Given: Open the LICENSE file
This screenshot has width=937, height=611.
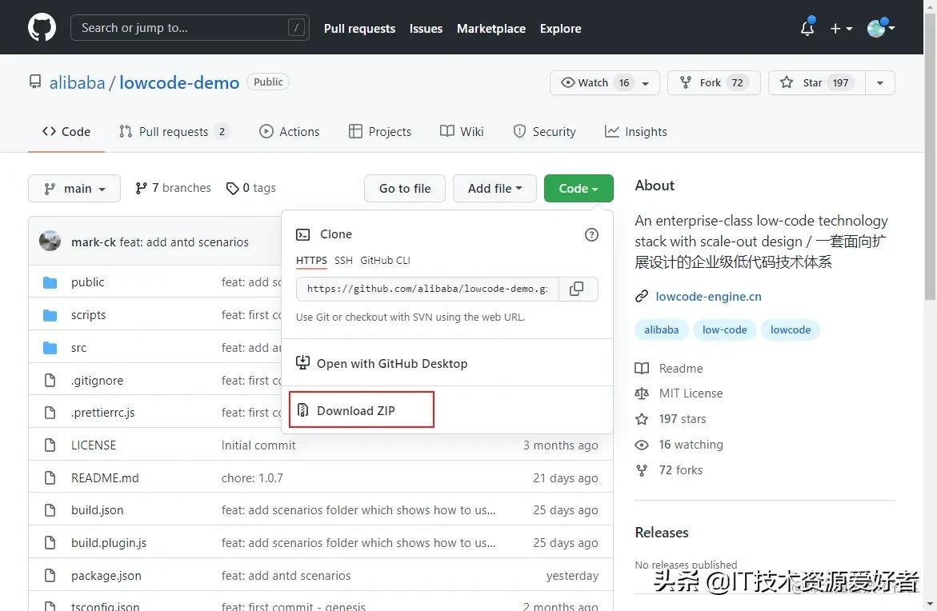Looking at the screenshot, I should tap(94, 445).
